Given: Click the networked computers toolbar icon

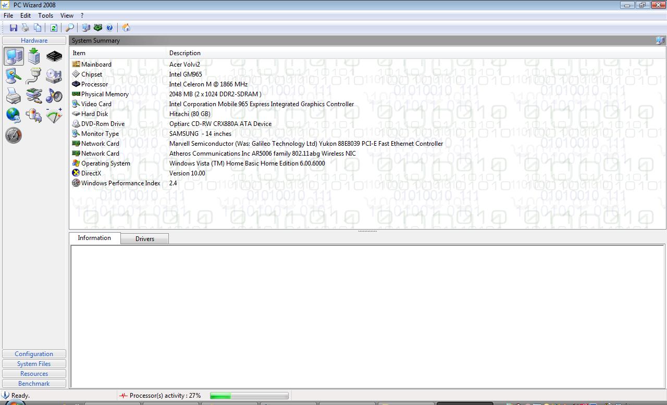Looking at the screenshot, I should coord(86,28).
